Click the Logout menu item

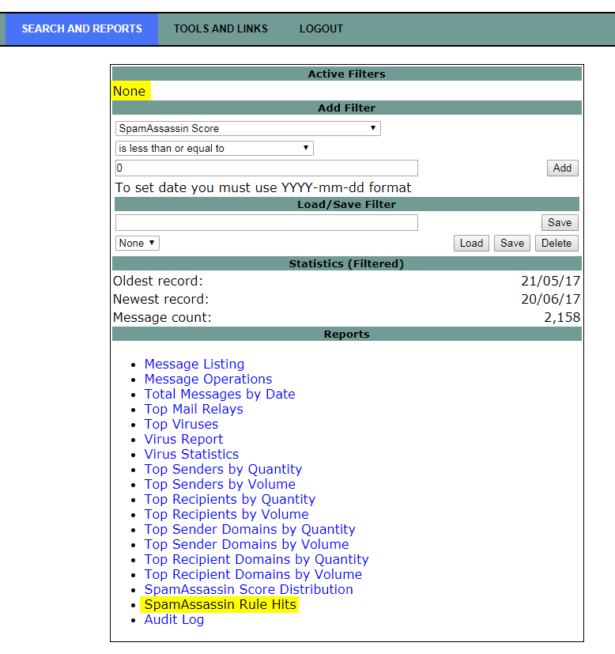(x=321, y=28)
